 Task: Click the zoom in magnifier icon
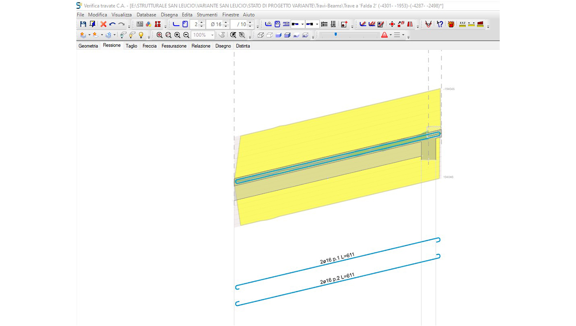177,35
